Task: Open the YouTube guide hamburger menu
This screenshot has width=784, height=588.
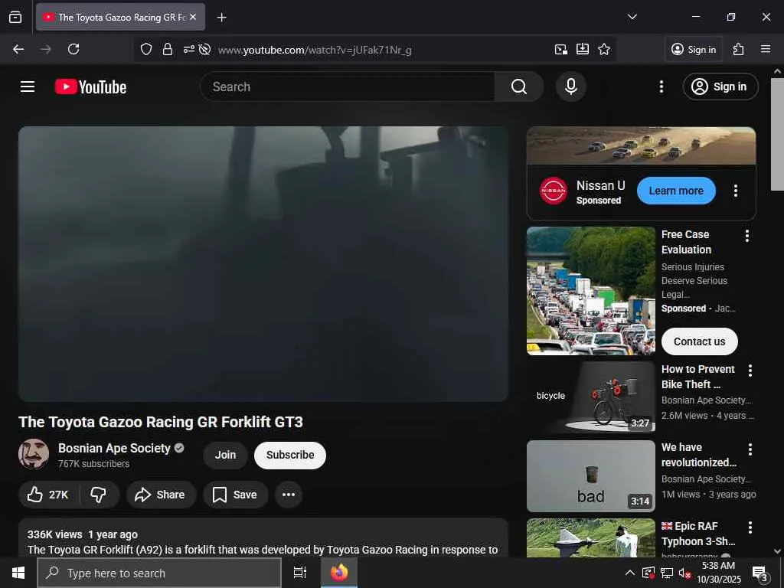Action: tap(28, 87)
